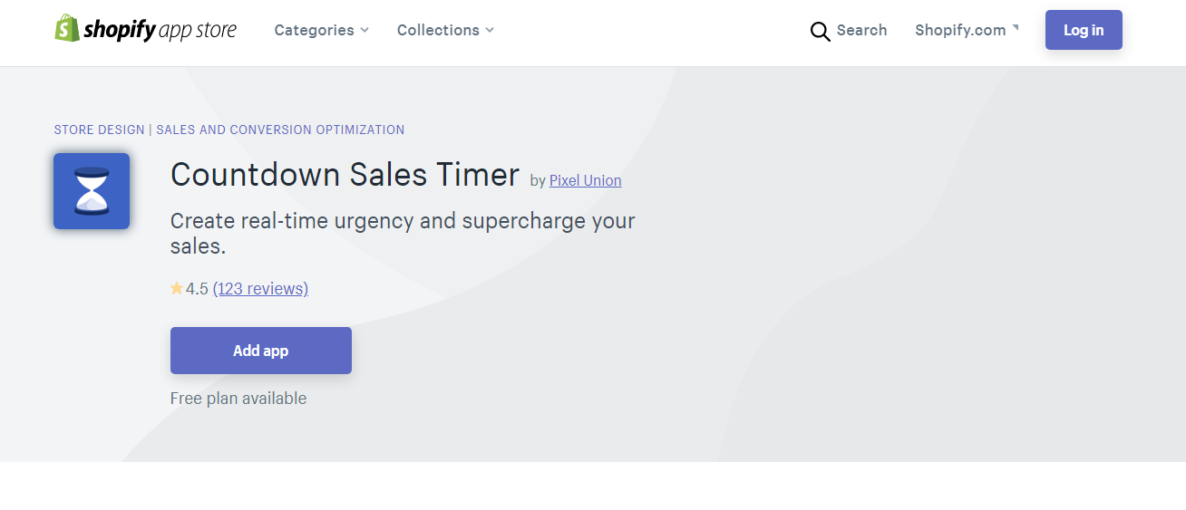Click the Countdown Sales Timer title heading
This screenshot has width=1186, height=510.
345,174
